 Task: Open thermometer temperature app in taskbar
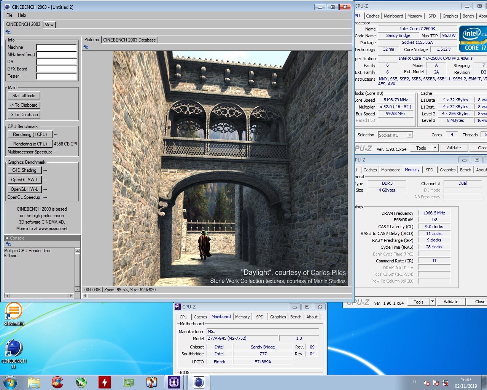pos(152,382)
